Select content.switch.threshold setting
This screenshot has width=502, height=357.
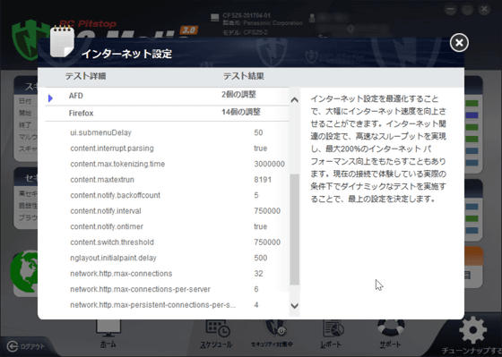point(112,242)
